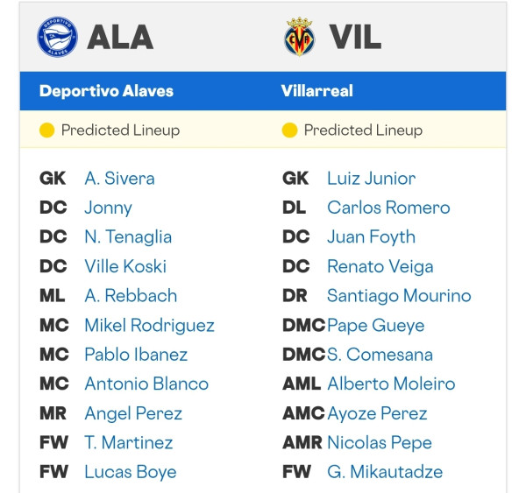Select Carlos Romero in Villarreal lineup
The width and height of the screenshot is (526, 493).
tap(388, 208)
